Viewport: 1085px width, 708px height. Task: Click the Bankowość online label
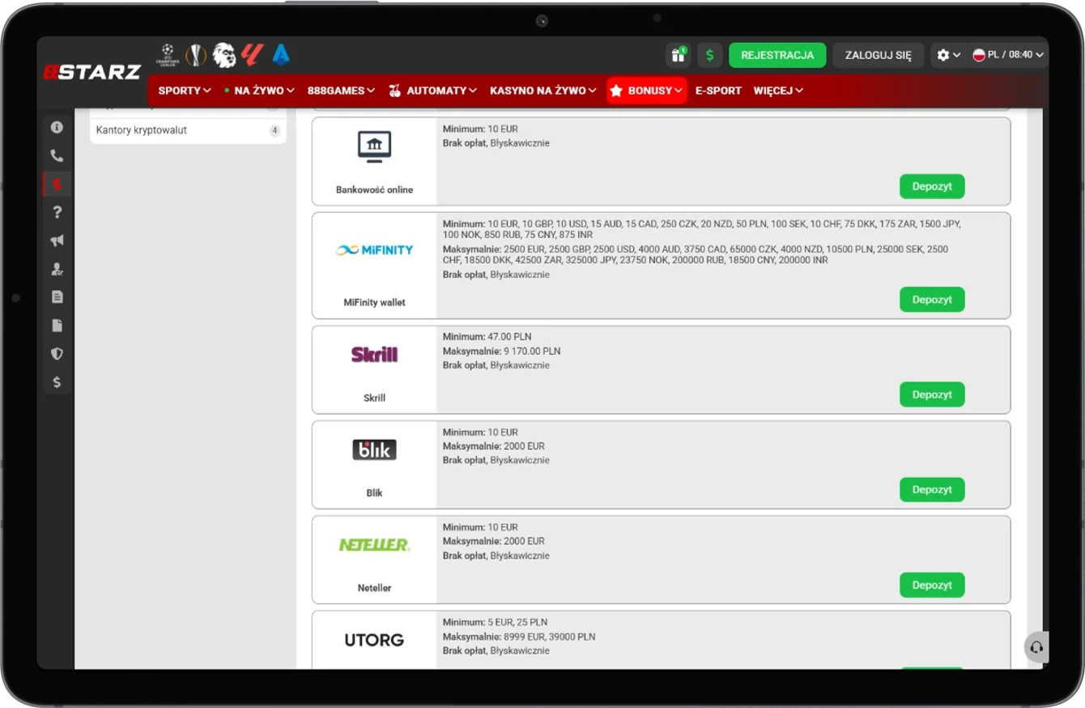tap(374, 190)
